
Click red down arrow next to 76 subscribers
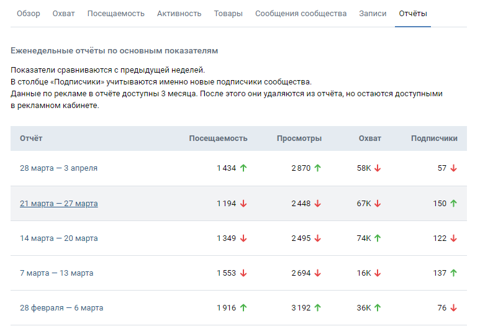click(x=454, y=307)
